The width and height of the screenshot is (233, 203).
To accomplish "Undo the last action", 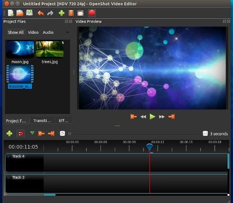I will (x=41, y=13).
